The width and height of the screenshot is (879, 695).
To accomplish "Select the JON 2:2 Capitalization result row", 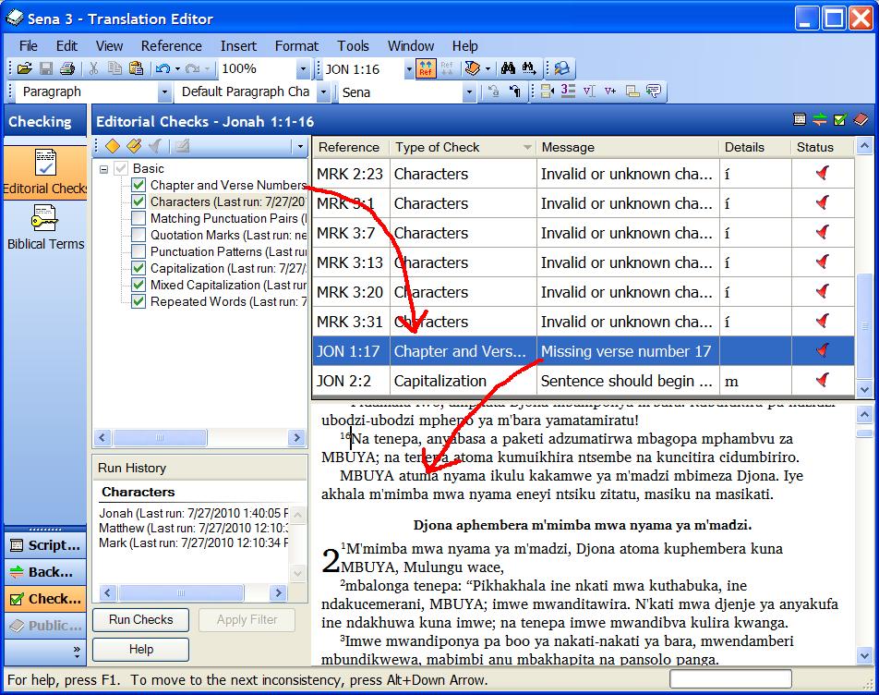I will pos(583,381).
